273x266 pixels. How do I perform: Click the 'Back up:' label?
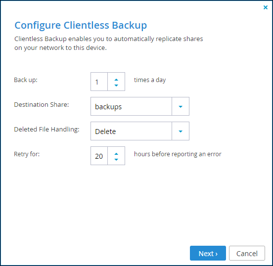pyautogui.click(x=26, y=80)
